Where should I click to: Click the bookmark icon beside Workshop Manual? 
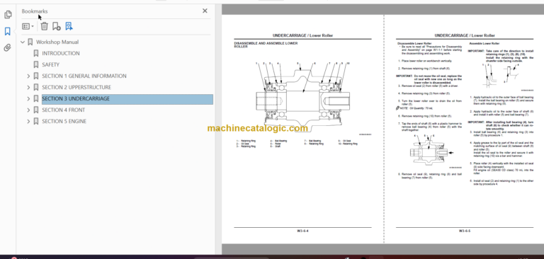[x=30, y=42]
